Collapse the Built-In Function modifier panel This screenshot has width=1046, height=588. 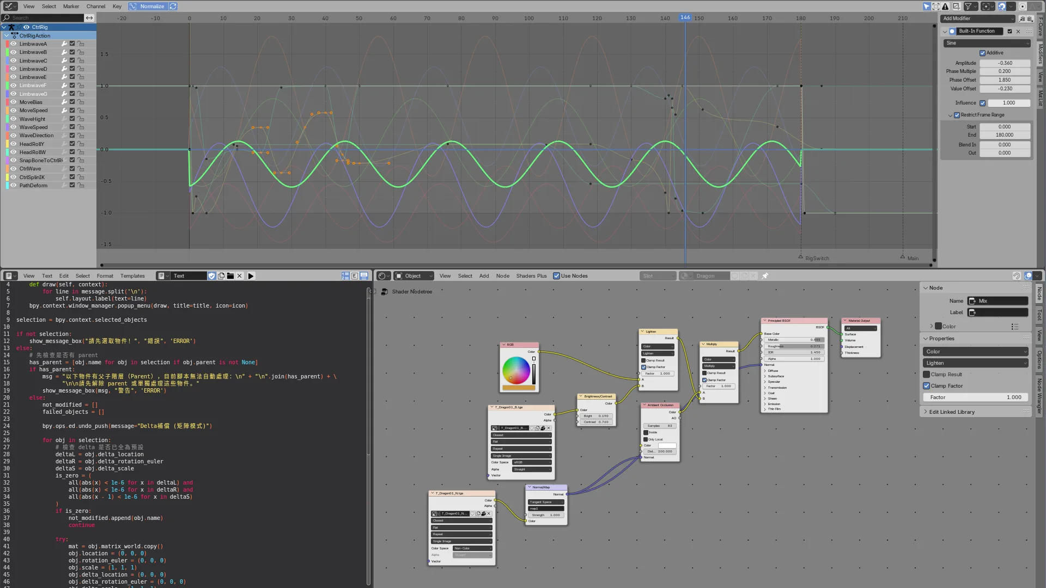coord(945,31)
